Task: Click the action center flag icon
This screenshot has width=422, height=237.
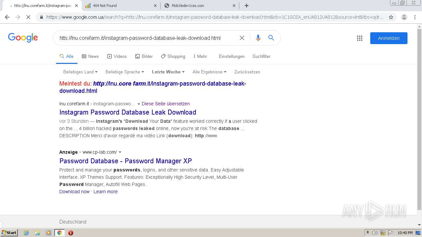Action: pyautogui.click(x=390, y=233)
